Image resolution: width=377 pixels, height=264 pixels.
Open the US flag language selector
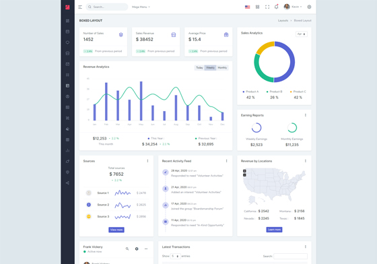[247, 7]
